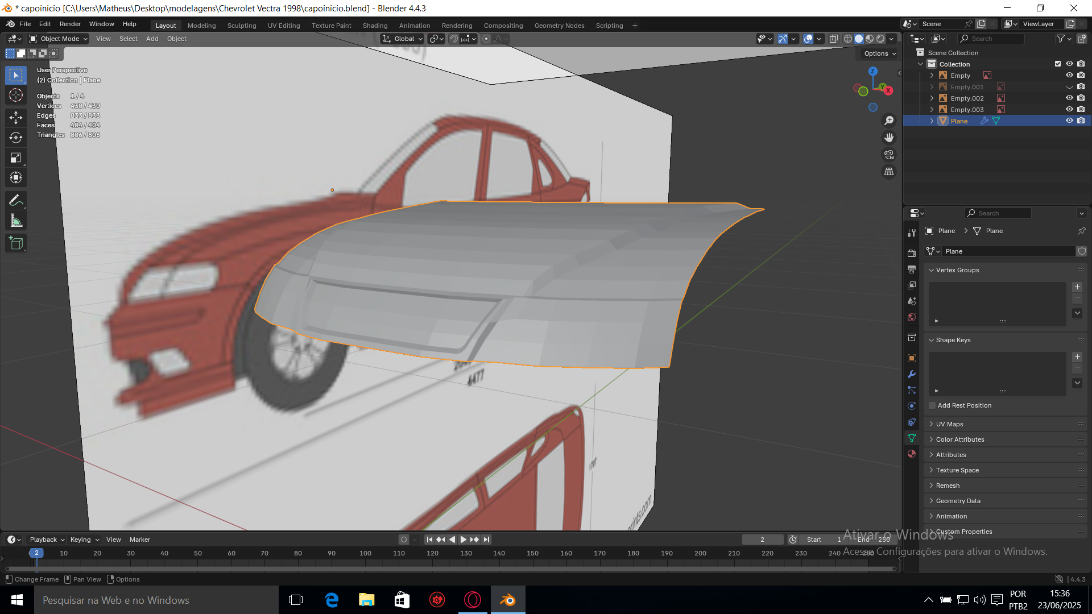Viewport: 1092px width, 614px height.
Task: Expand the UV Maps panel
Action: pyautogui.click(x=949, y=424)
